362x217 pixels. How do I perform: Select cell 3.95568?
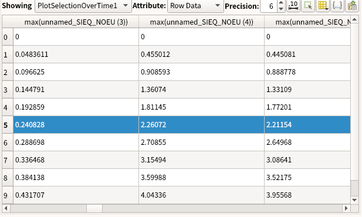click(x=307, y=195)
